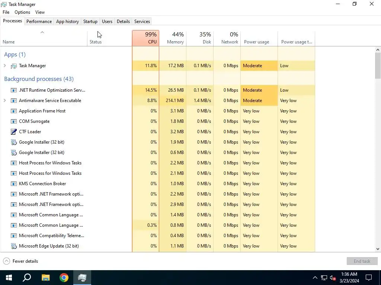
Task: Sort by Memory column showing 44%
Action: click(x=173, y=38)
